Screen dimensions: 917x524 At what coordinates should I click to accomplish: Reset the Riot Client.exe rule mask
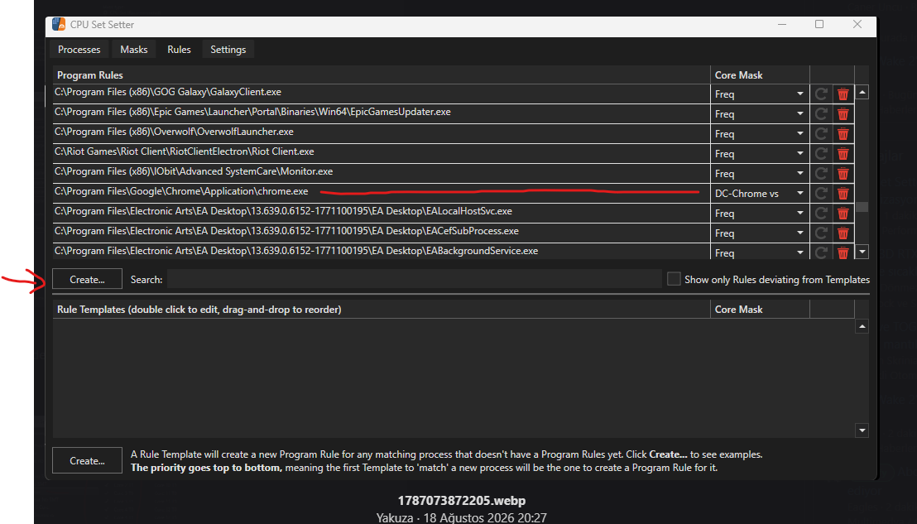tap(821, 154)
